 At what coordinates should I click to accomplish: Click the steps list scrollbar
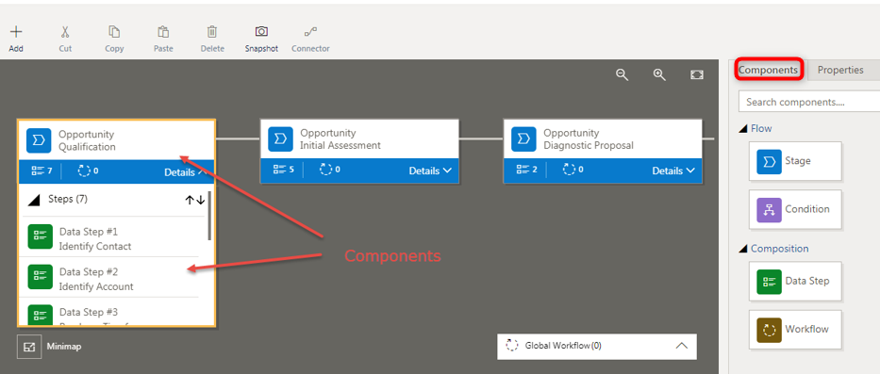click(x=210, y=216)
